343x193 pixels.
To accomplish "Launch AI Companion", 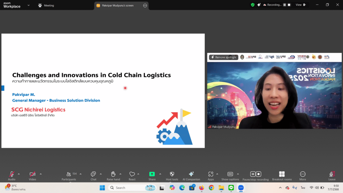I will pos(191,176).
